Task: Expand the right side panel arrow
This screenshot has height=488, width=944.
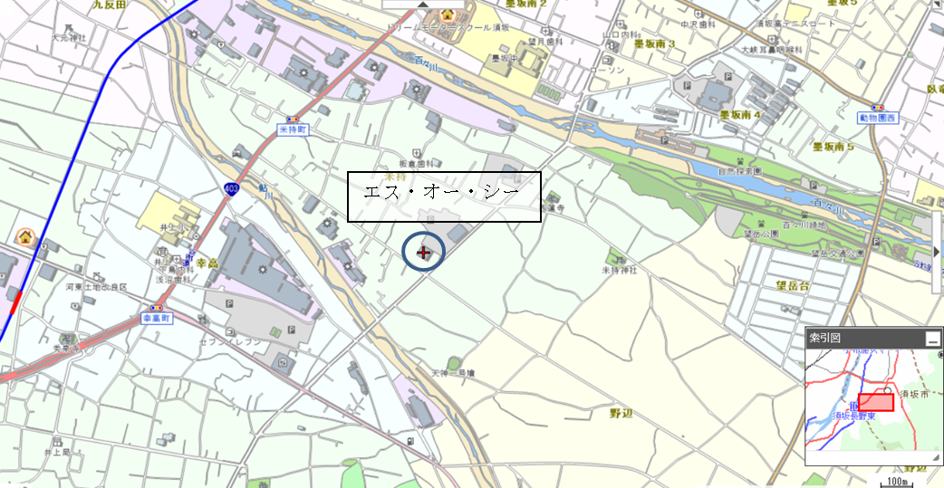Action: tap(937, 250)
